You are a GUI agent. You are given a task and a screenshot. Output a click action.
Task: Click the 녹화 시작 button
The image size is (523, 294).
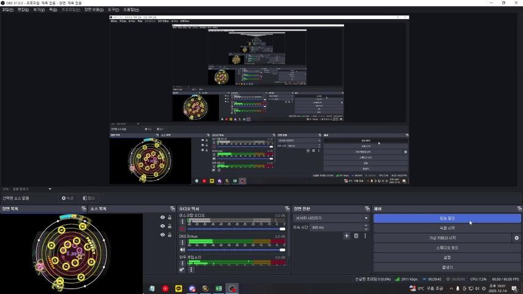coord(447,228)
